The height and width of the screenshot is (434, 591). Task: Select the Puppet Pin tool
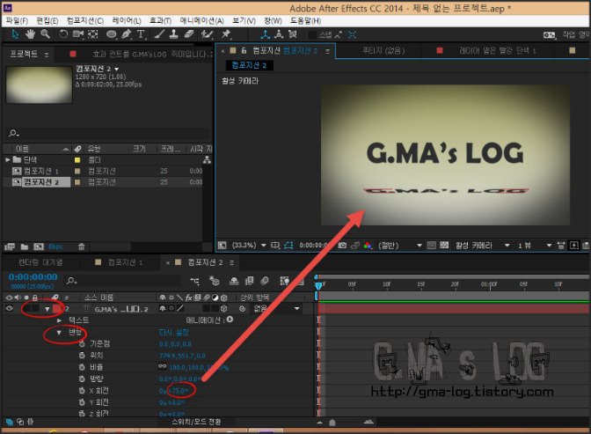(x=226, y=34)
